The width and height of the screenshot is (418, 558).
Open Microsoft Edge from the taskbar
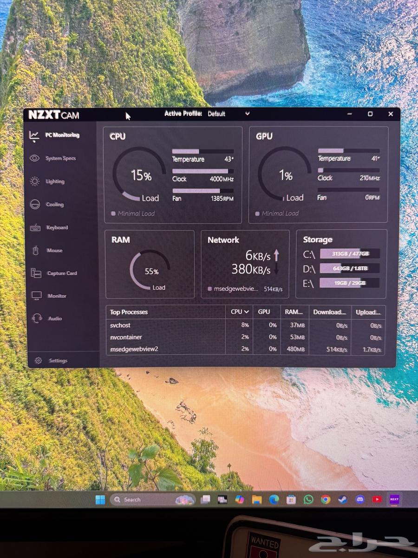pos(274,499)
